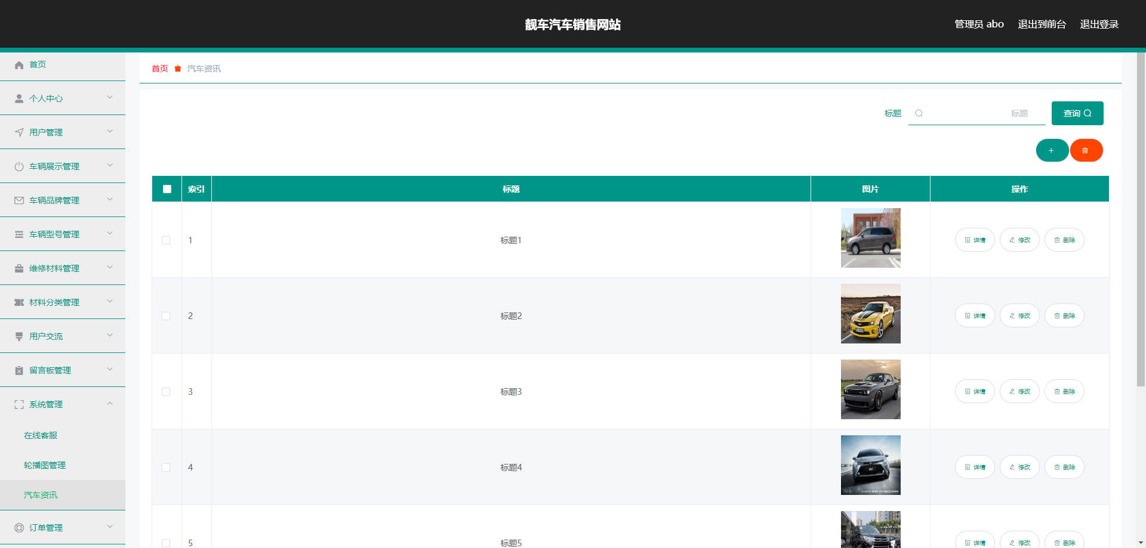Click 退出到前台 in the header
This screenshot has width=1146, height=548.
point(1042,24)
